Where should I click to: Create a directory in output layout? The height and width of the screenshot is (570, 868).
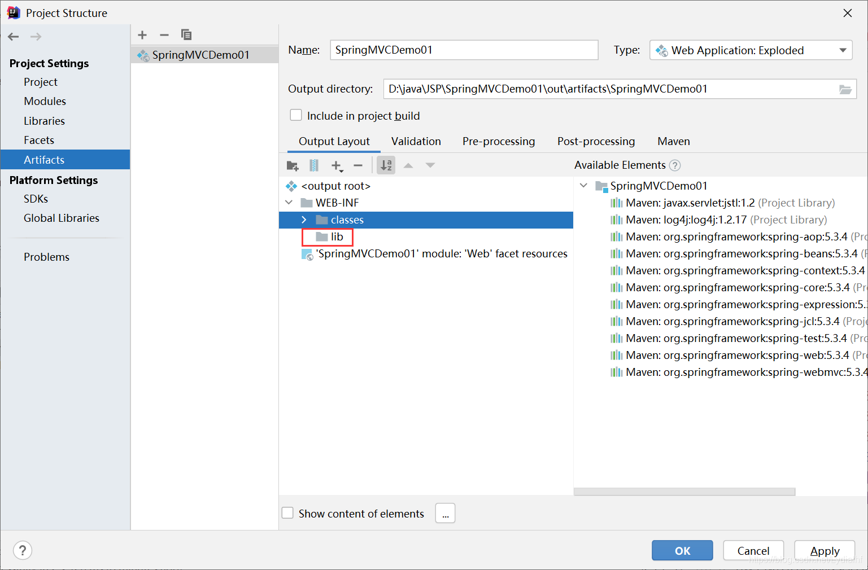coord(293,165)
